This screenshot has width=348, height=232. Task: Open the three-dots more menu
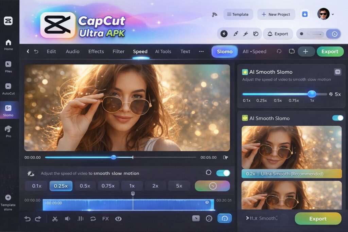pos(201,52)
